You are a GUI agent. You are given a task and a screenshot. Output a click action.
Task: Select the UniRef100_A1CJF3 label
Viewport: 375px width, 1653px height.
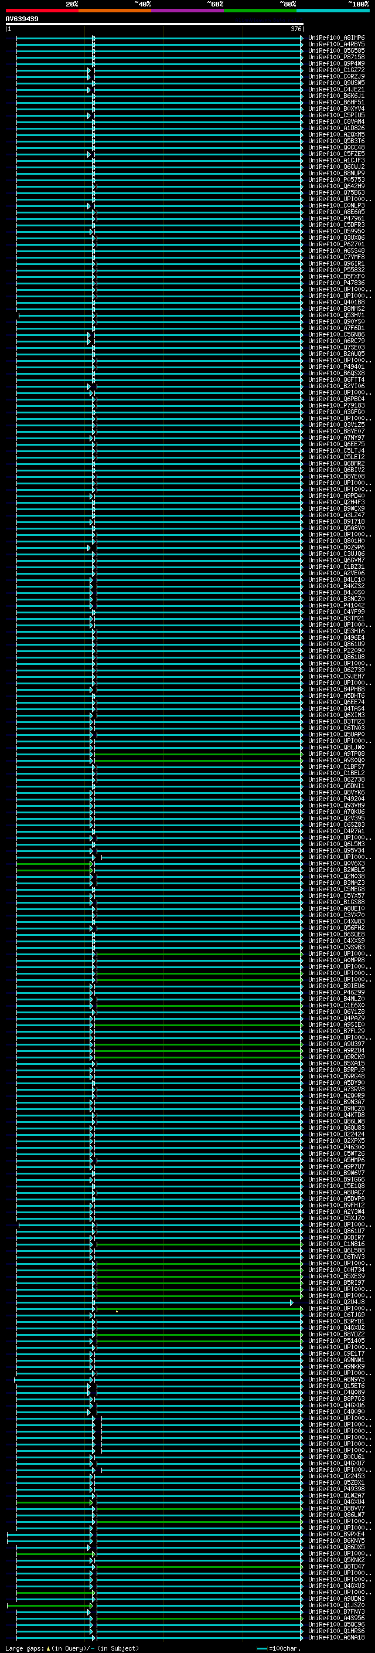(x=336, y=161)
